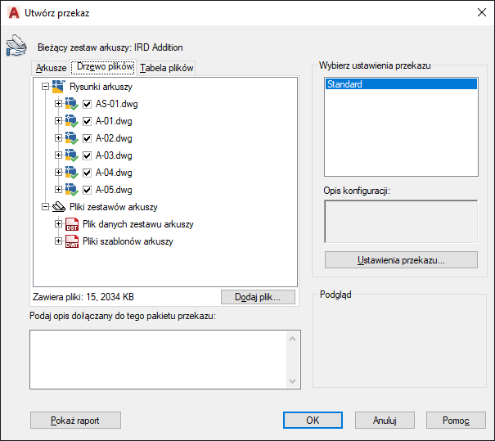Click the Pliki zestawów arkuszy icon
This screenshot has width=495, height=441.
pos(59,207)
